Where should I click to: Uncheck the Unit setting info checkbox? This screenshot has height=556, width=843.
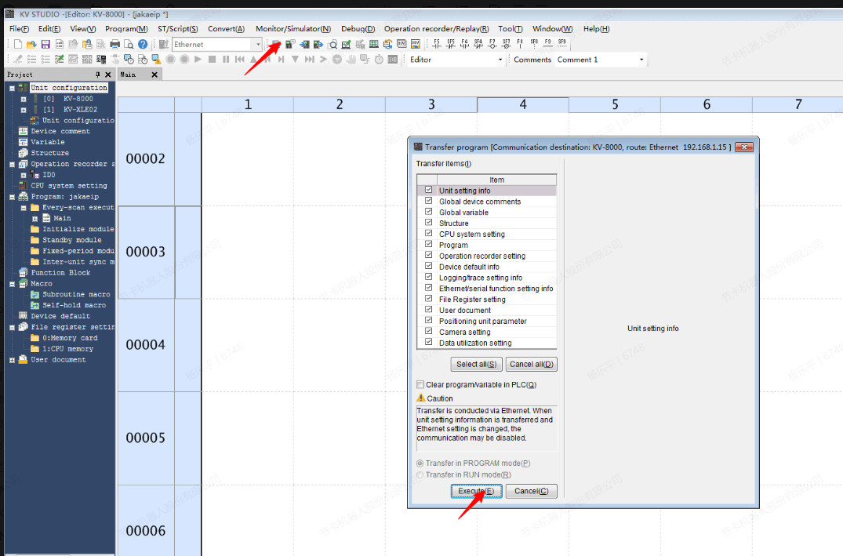coord(428,191)
